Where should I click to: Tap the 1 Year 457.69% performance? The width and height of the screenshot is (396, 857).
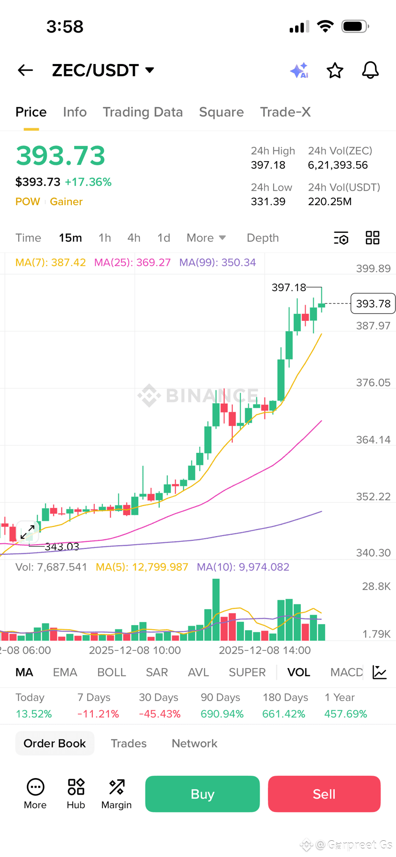(x=346, y=705)
